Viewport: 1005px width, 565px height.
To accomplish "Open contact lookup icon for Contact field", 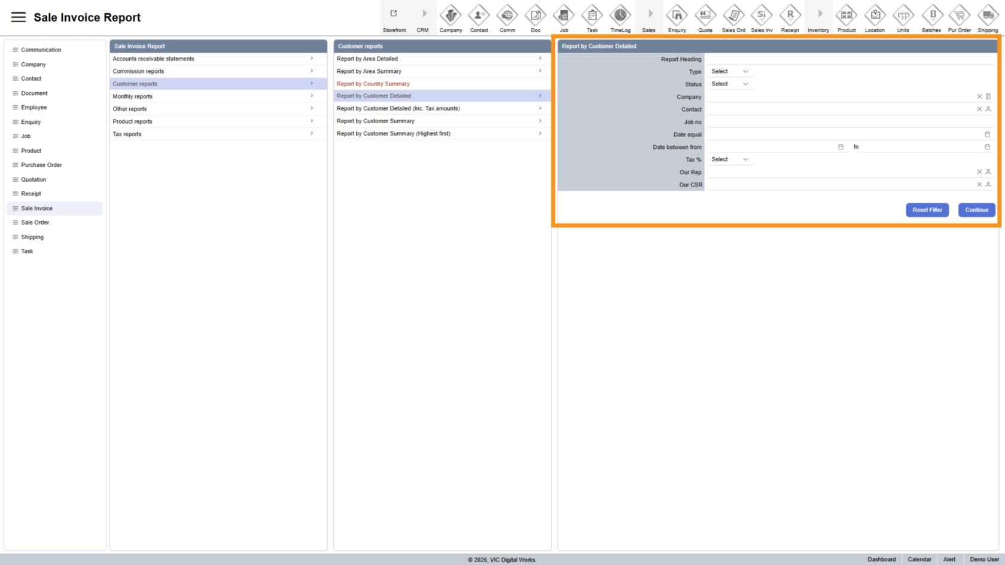I will [988, 109].
